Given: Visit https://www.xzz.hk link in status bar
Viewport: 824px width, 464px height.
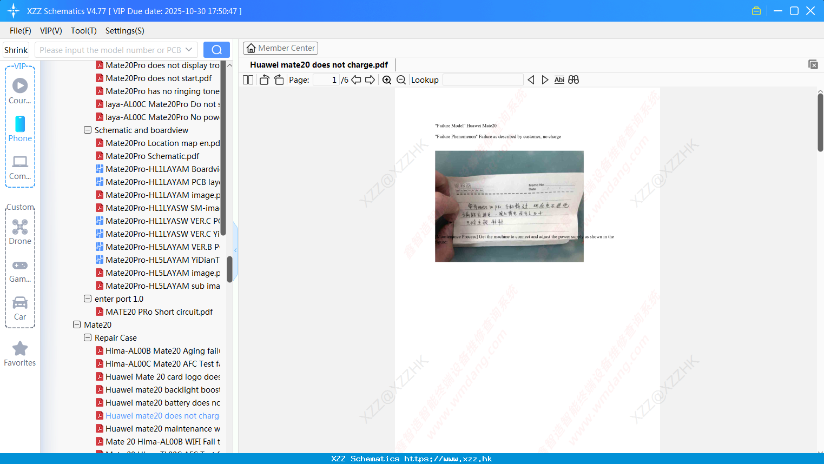Looking at the screenshot, I should [x=448, y=459].
